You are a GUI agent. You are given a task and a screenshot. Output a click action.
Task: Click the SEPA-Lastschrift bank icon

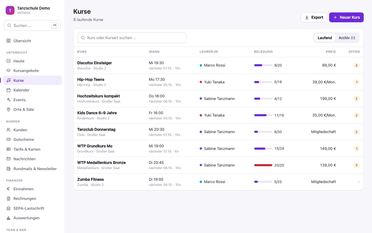coord(9,208)
